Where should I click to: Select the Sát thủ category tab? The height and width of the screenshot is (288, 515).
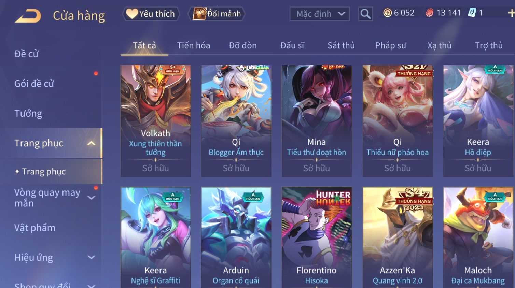point(341,45)
